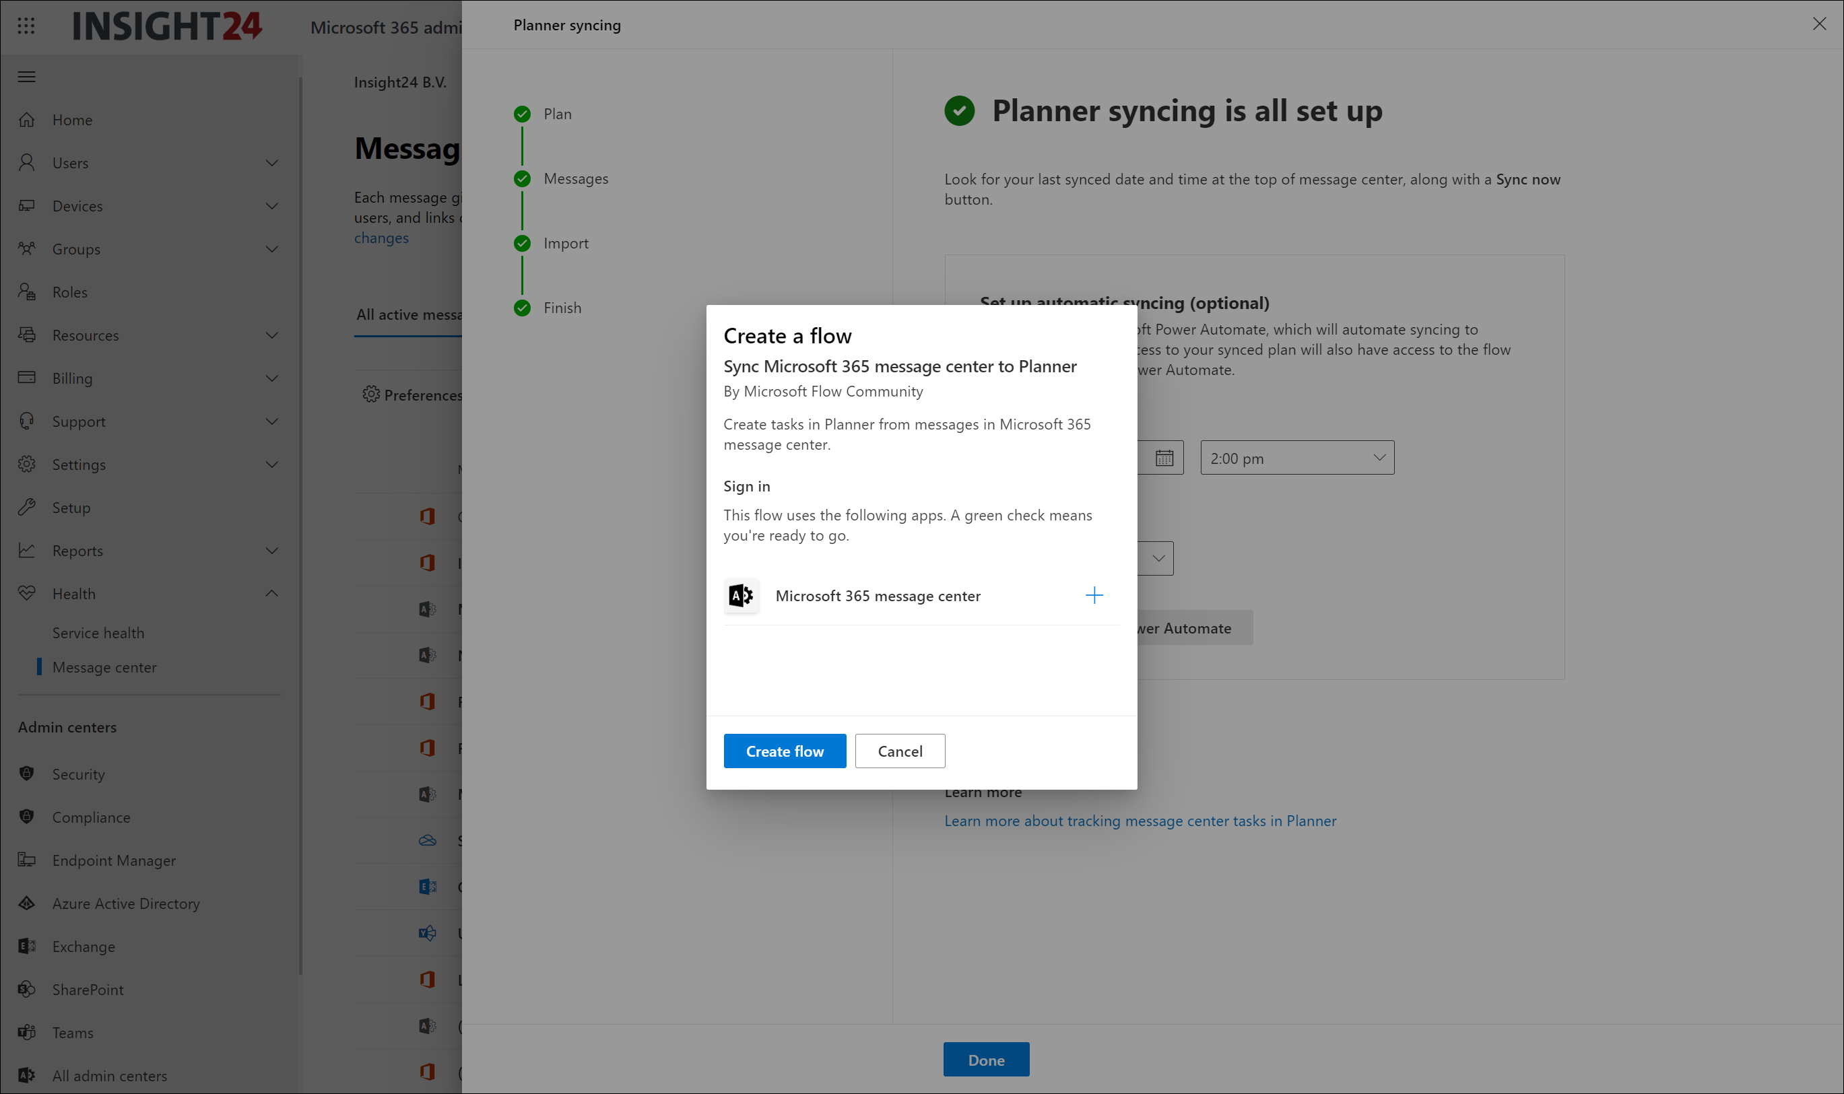Screen dimensions: 1844x1094
Task: Click the changes link in Message center
Action: [x=381, y=238]
